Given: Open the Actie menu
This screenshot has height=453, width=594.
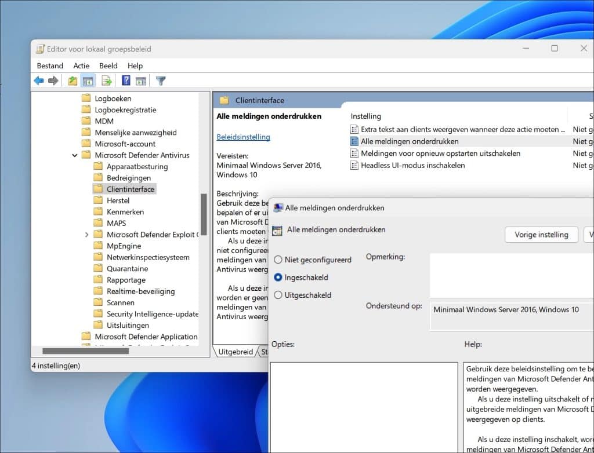Looking at the screenshot, I should click(x=81, y=65).
